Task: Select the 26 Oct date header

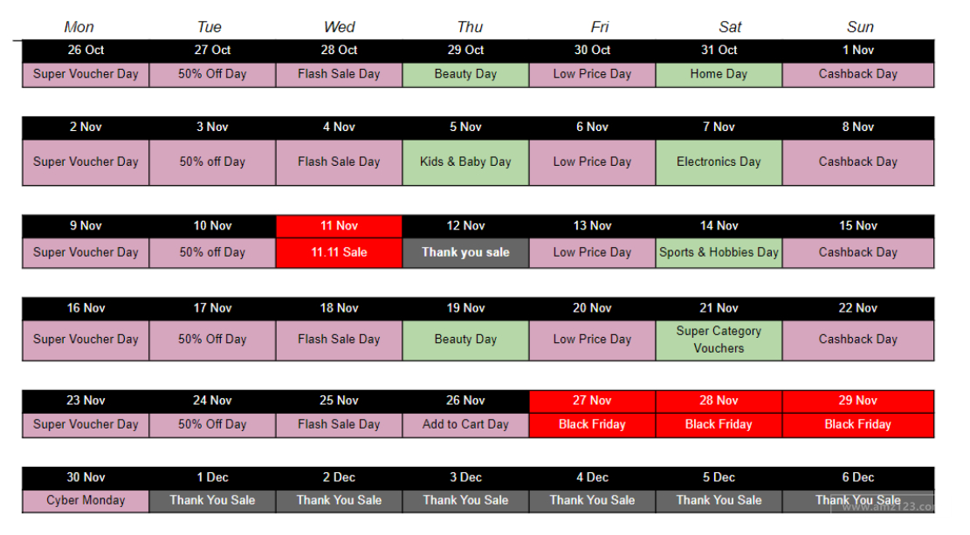Action: (86, 50)
